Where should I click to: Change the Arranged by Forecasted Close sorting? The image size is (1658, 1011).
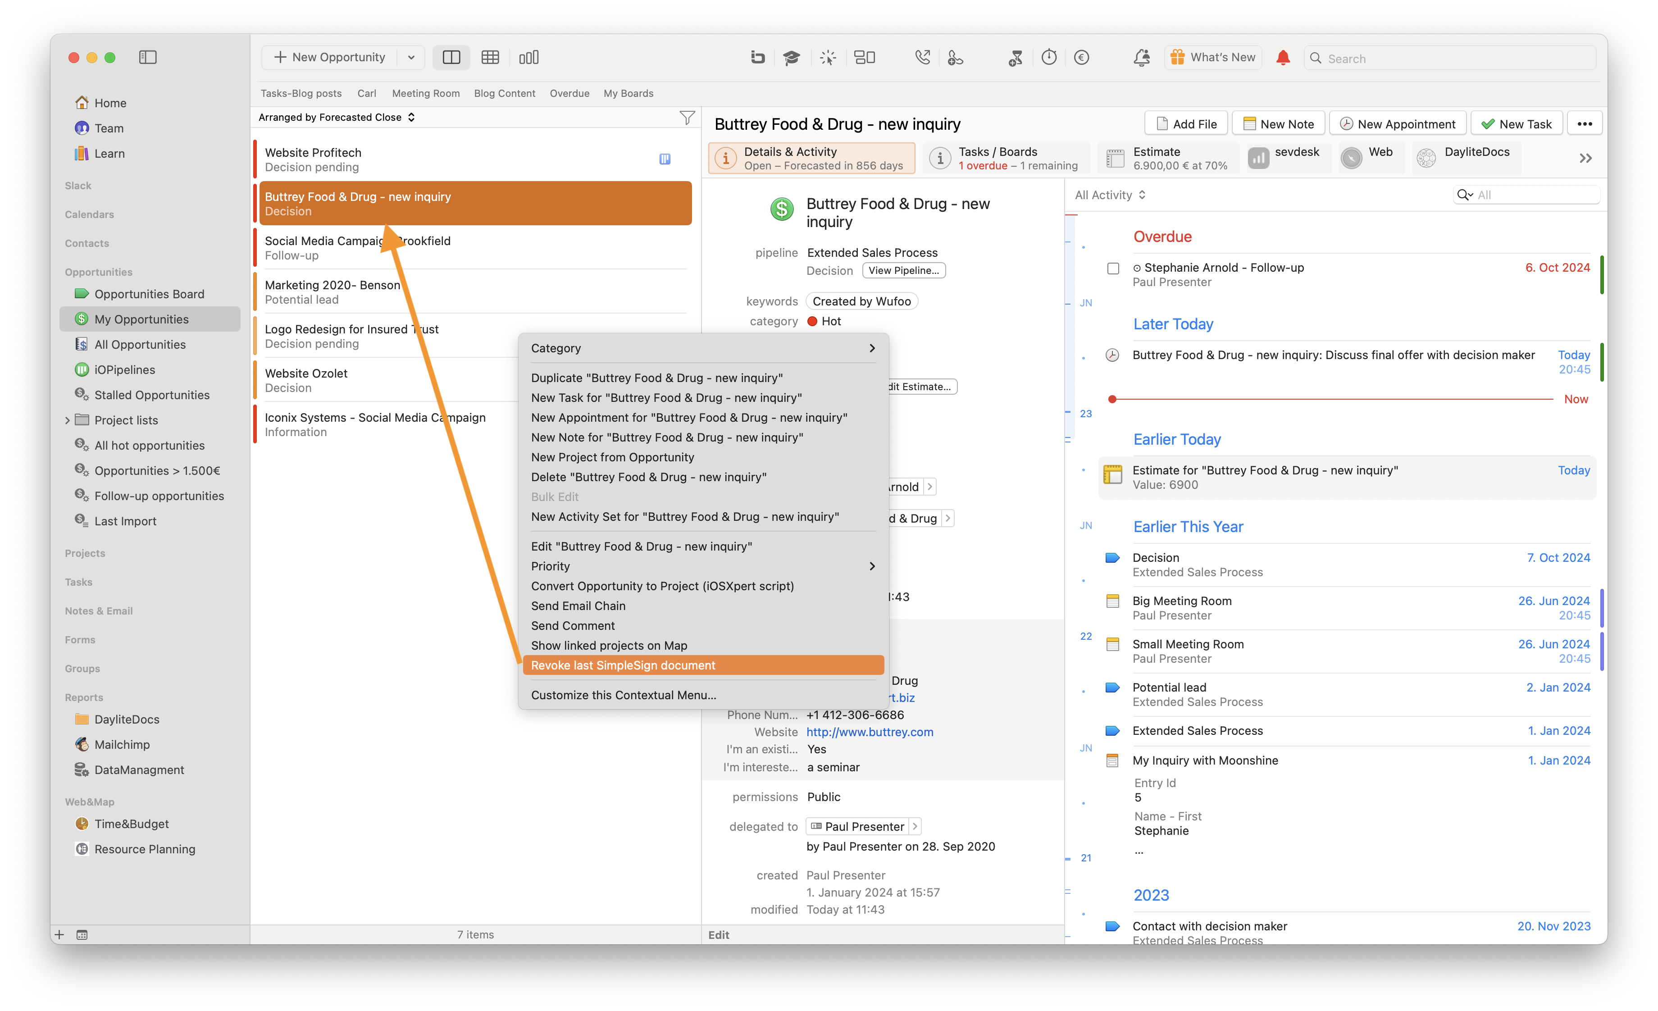(x=337, y=117)
